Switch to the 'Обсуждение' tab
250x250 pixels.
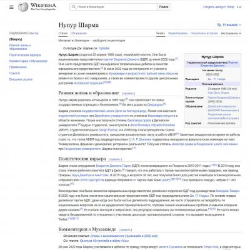pos(79,33)
